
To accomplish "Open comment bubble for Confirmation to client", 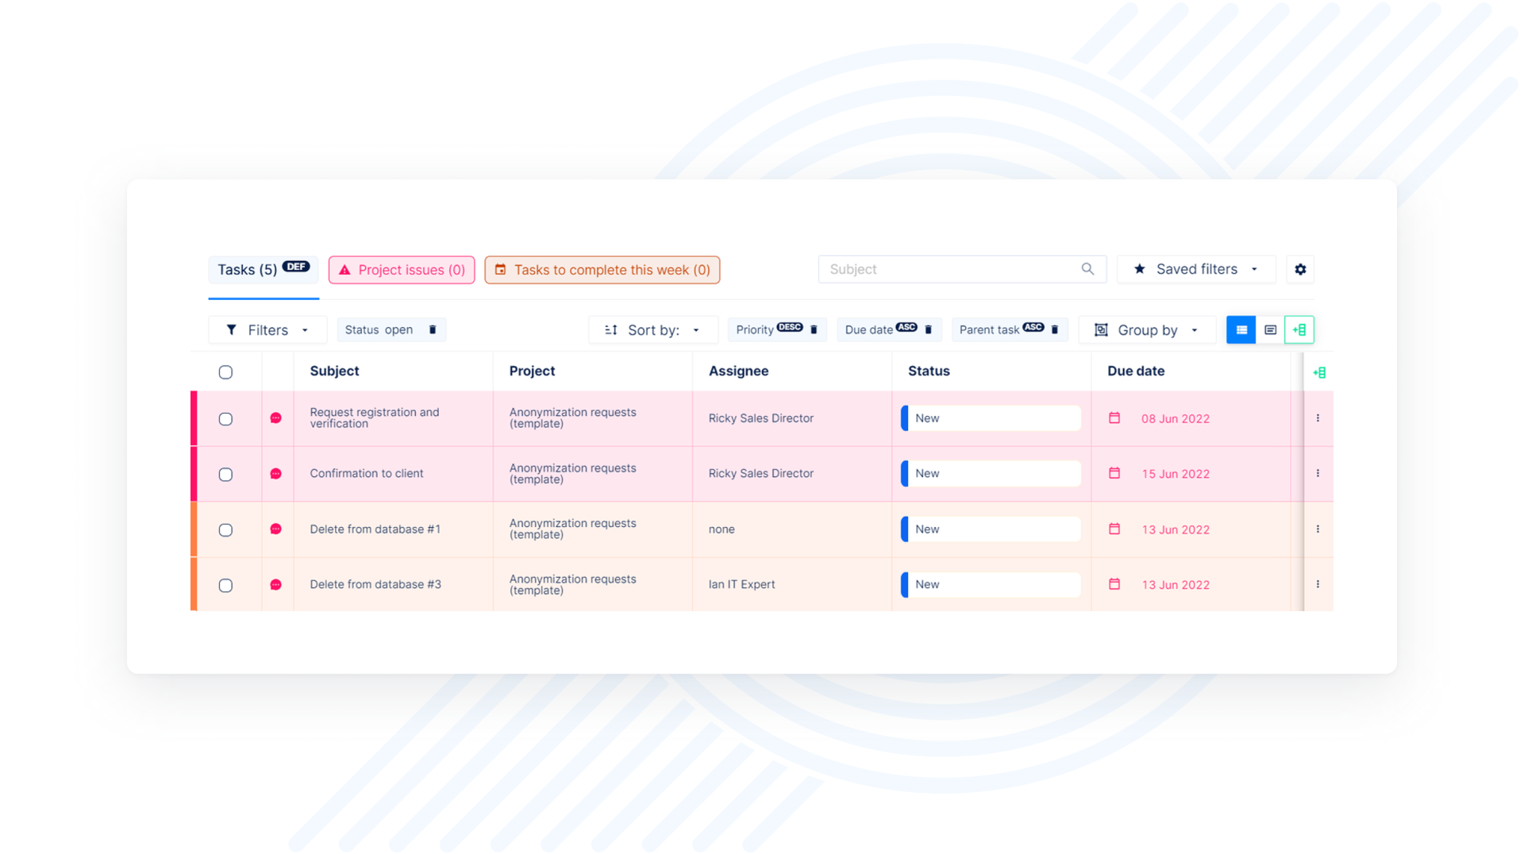I will 275,474.
